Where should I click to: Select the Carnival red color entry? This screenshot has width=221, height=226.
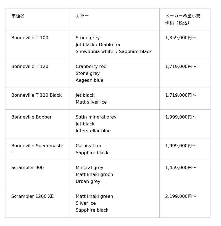[x=89, y=146]
